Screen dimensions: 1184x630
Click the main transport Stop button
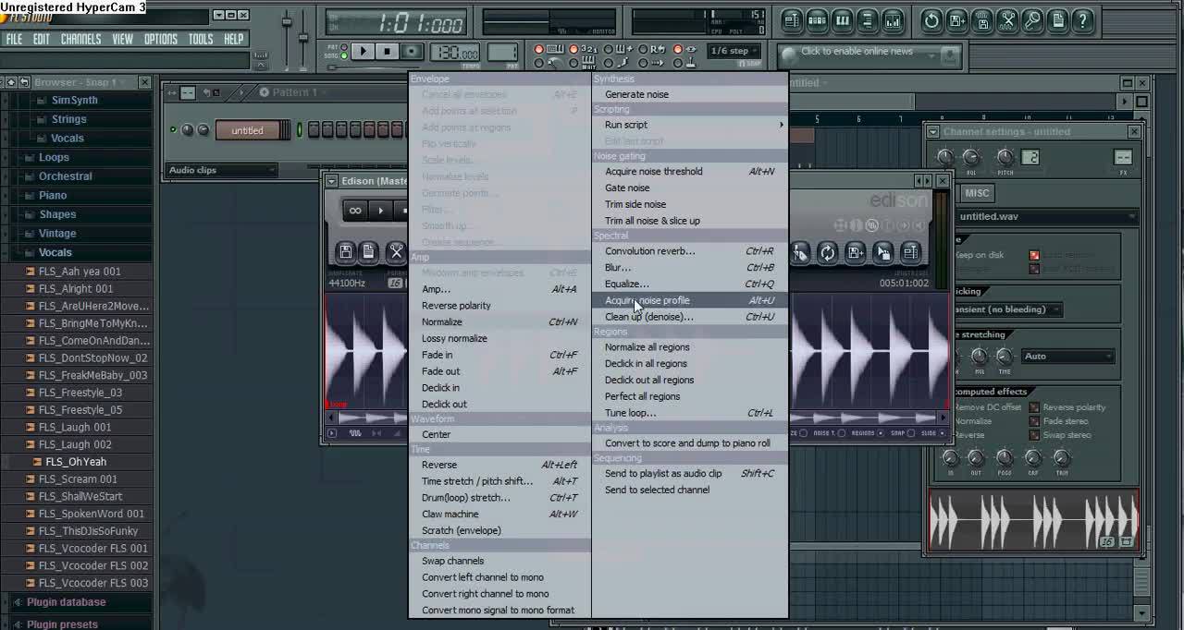point(388,52)
